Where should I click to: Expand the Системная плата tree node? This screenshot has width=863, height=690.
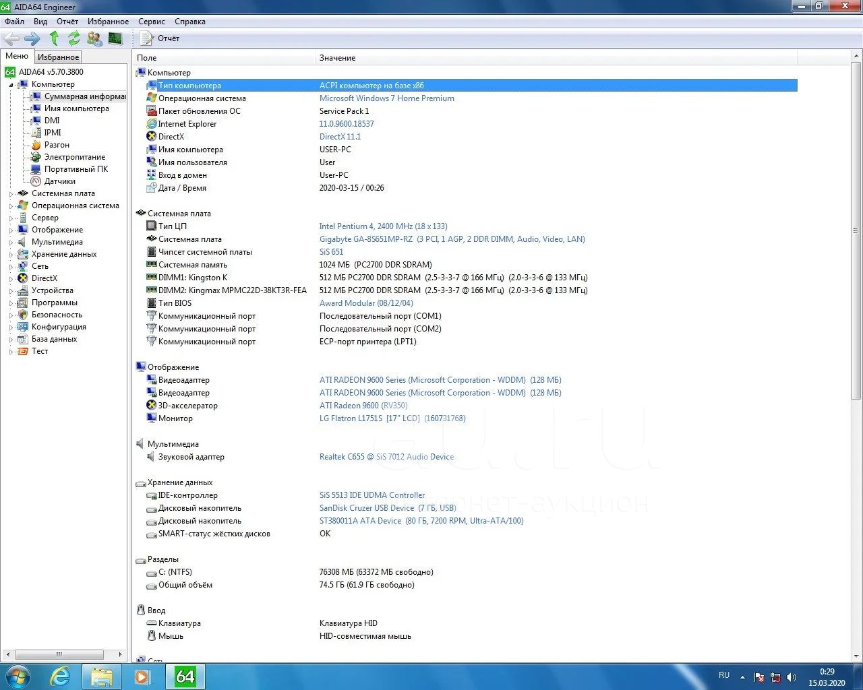[x=11, y=194]
